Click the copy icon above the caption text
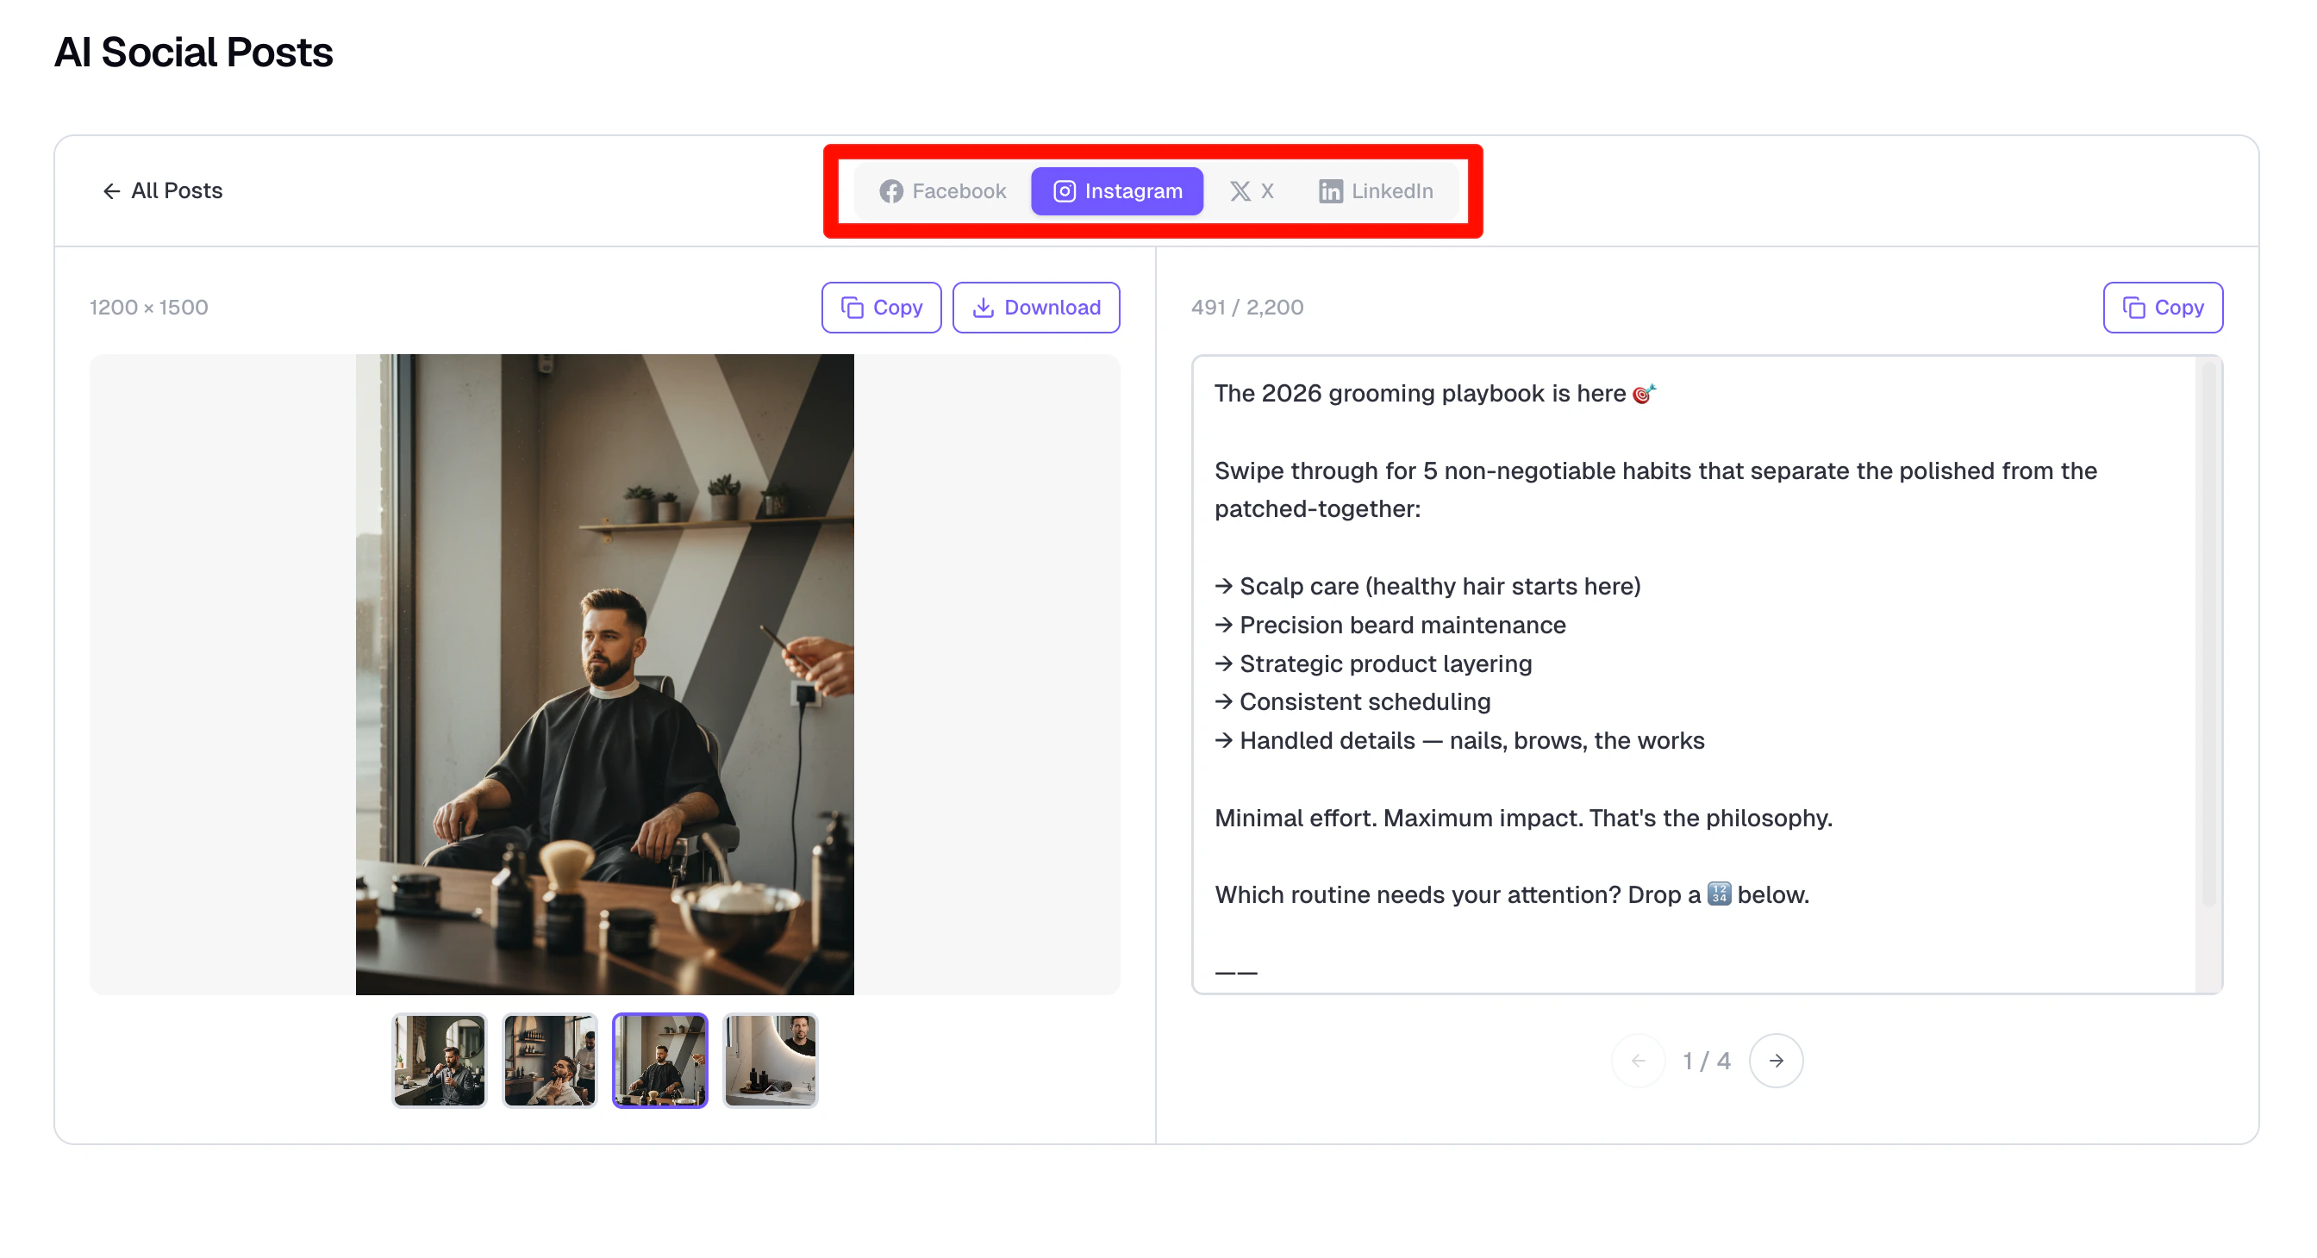The image size is (2317, 1258). pos(2133,307)
